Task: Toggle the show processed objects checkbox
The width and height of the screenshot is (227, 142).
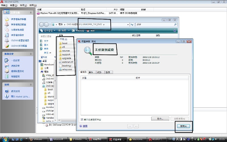Action: pyautogui.click(x=82, y=120)
